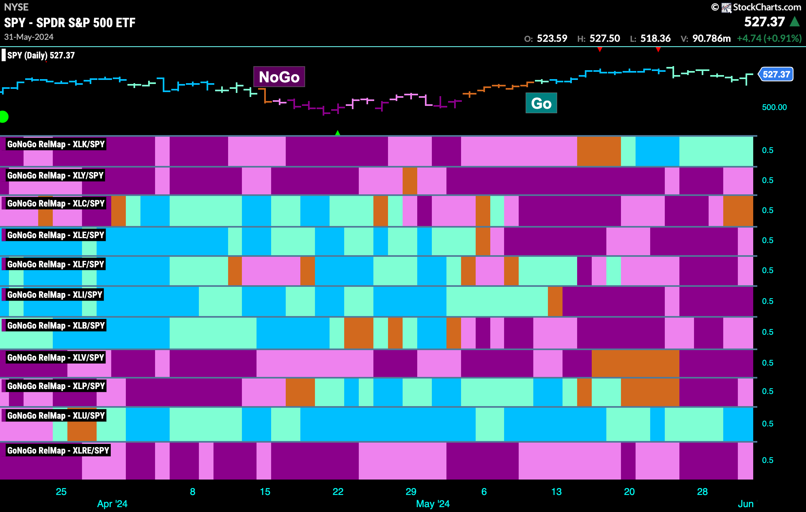Click the SPY - SPDR S&P 500 ETF title
This screenshot has width=806, height=512.
pyautogui.click(x=70, y=23)
